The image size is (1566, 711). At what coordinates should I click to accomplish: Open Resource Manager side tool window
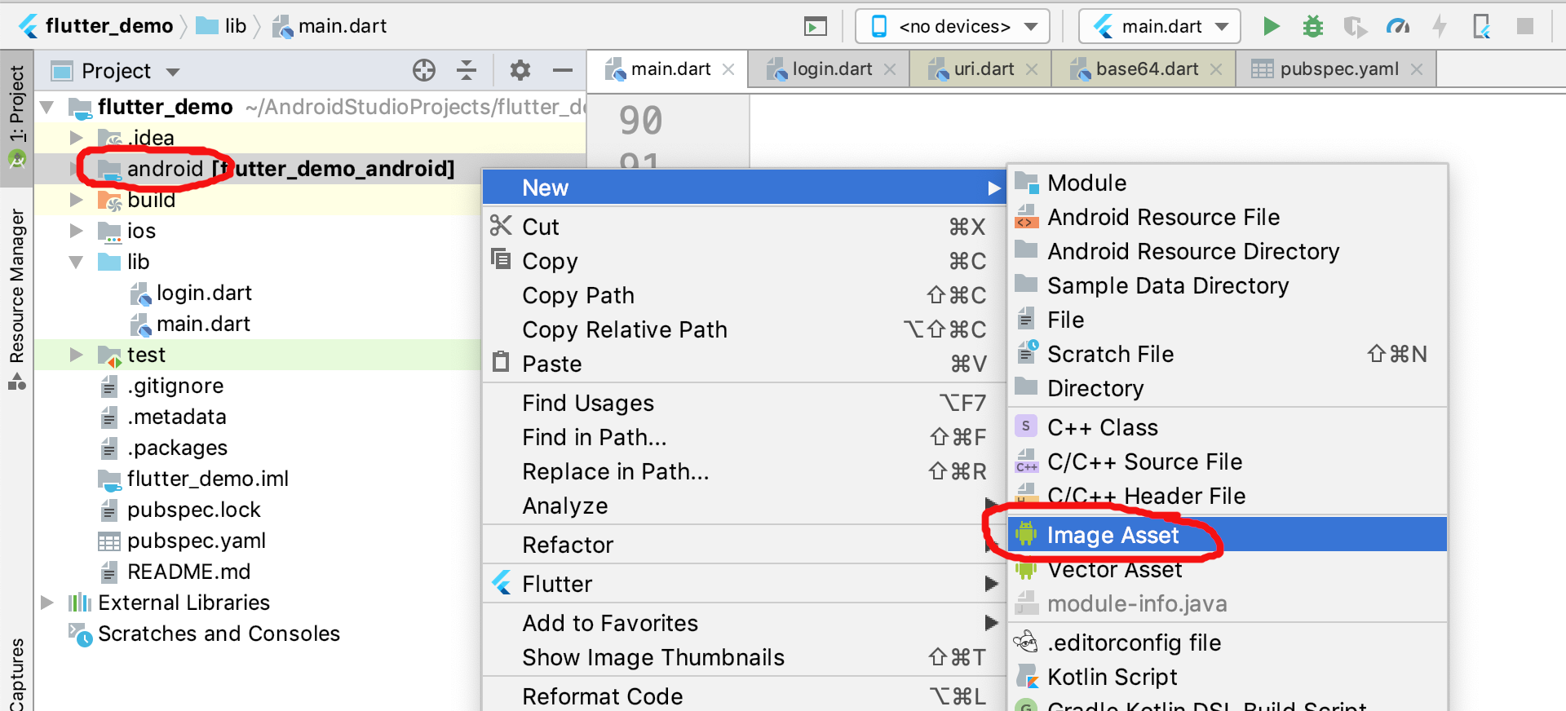click(x=16, y=299)
